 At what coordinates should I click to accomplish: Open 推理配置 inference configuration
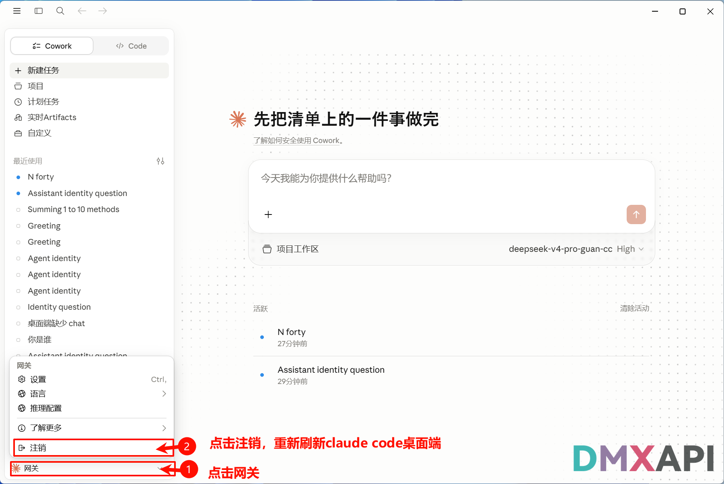coord(92,408)
